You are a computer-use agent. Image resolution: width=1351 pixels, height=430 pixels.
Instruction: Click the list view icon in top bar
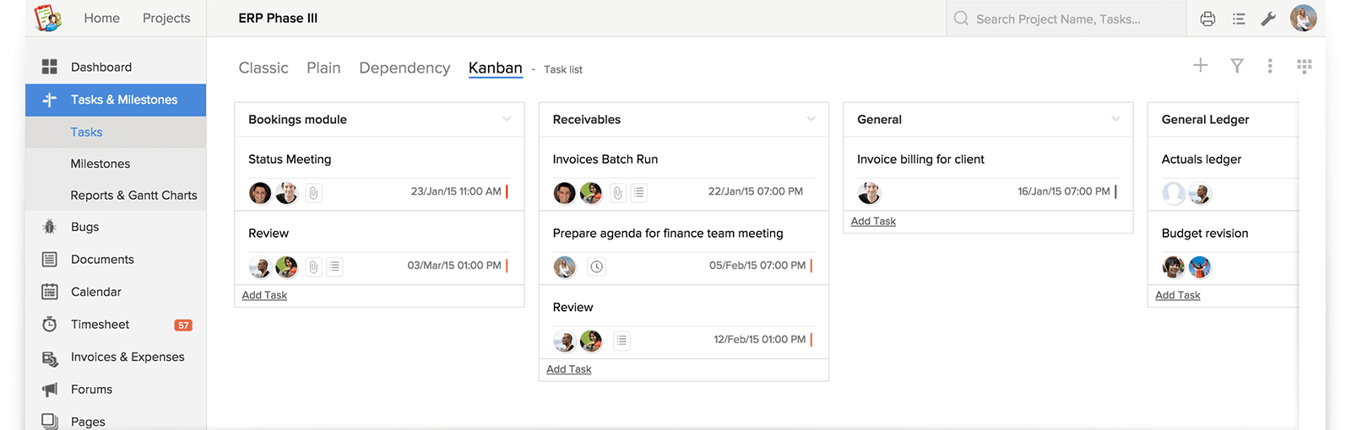click(1239, 19)
